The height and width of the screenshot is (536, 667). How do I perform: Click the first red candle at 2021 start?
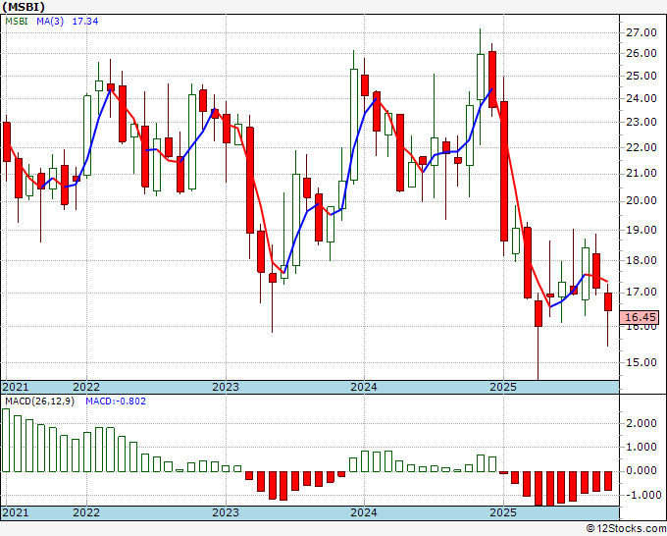pyautogui.click(x=7, y=142)
